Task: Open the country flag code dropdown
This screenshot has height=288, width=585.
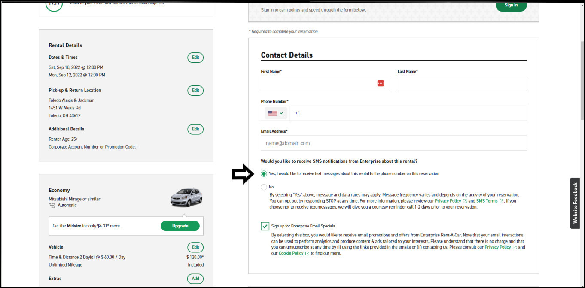Action: click(x=275, y=113)
